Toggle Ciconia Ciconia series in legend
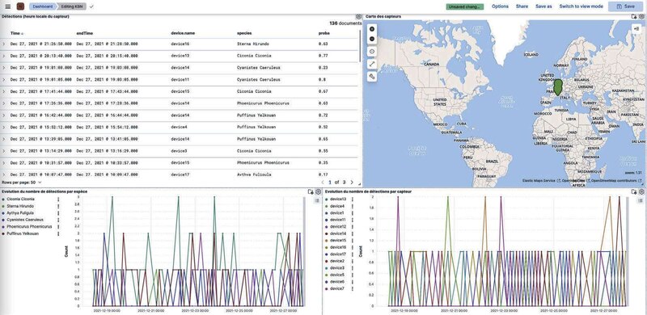Image resolution: width=647 pixels, height=315 pixels. pos(21,199)
